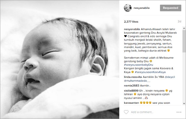The height and width of the screenshot is (119, 186).
Task: Open the #seeyousoonbabyDru hashtag
Action: point(138,65)
